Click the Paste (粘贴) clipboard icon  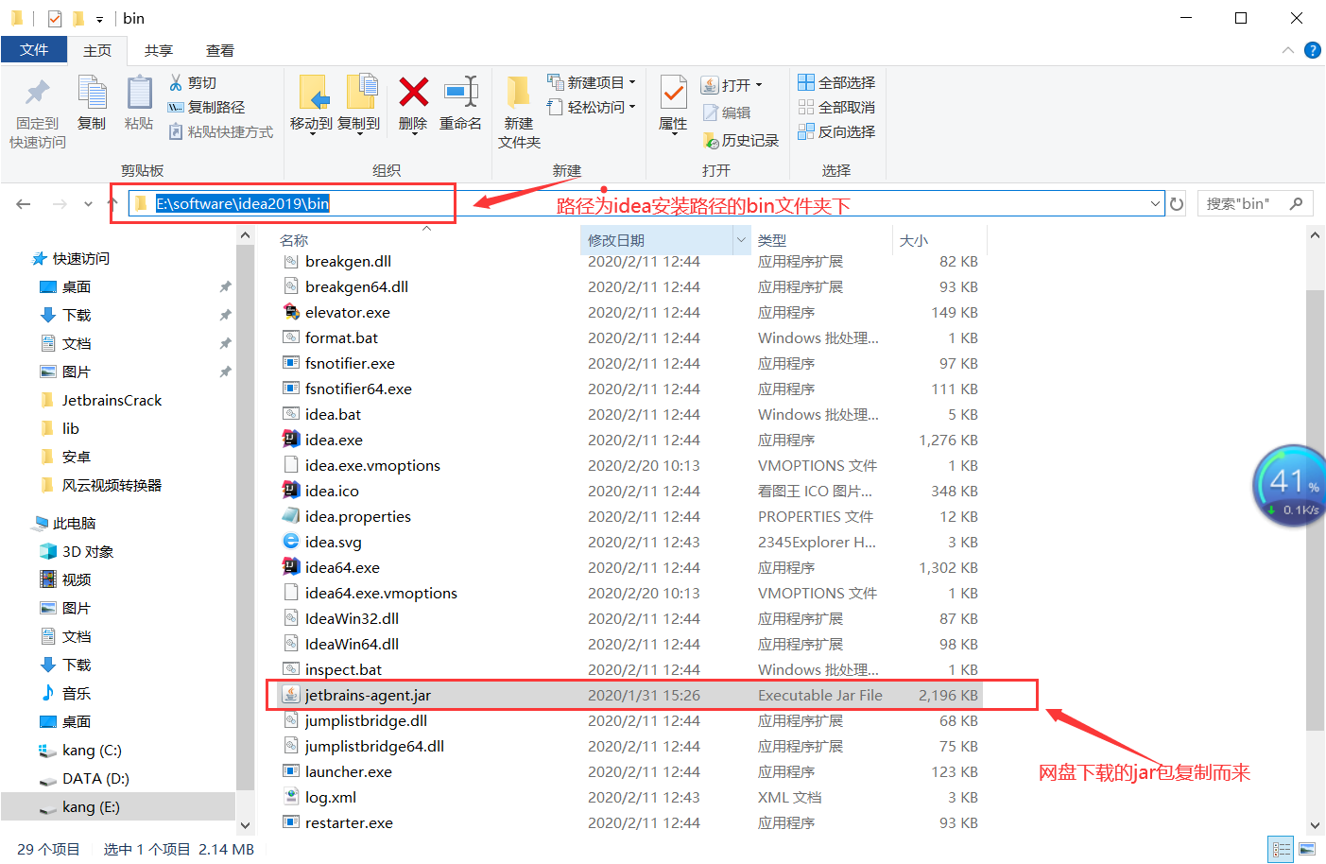[x=139, y=93]
